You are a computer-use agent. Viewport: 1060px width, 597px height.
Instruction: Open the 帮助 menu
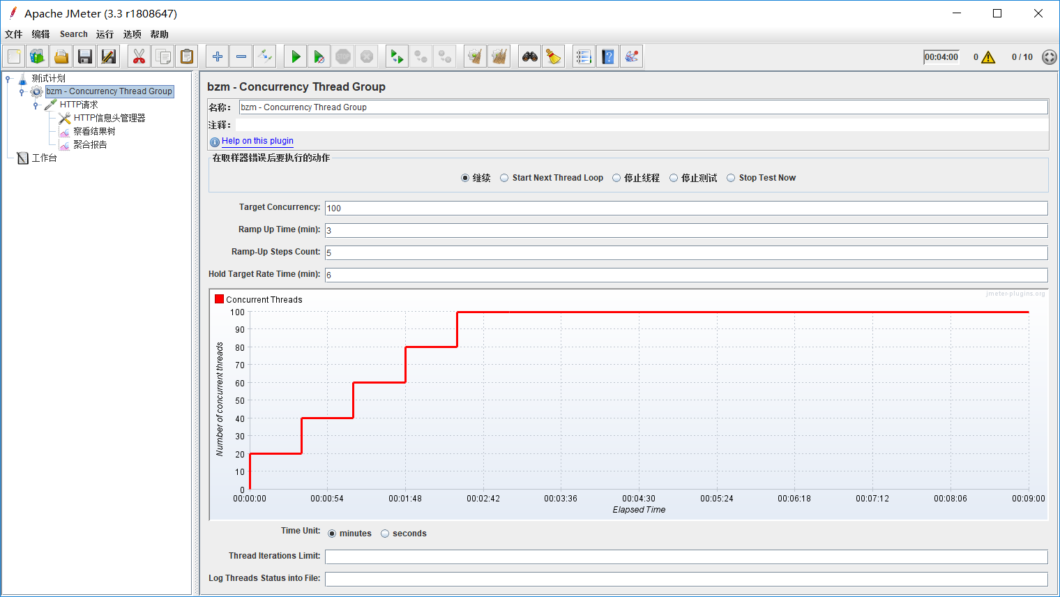[x=159, y=34]
